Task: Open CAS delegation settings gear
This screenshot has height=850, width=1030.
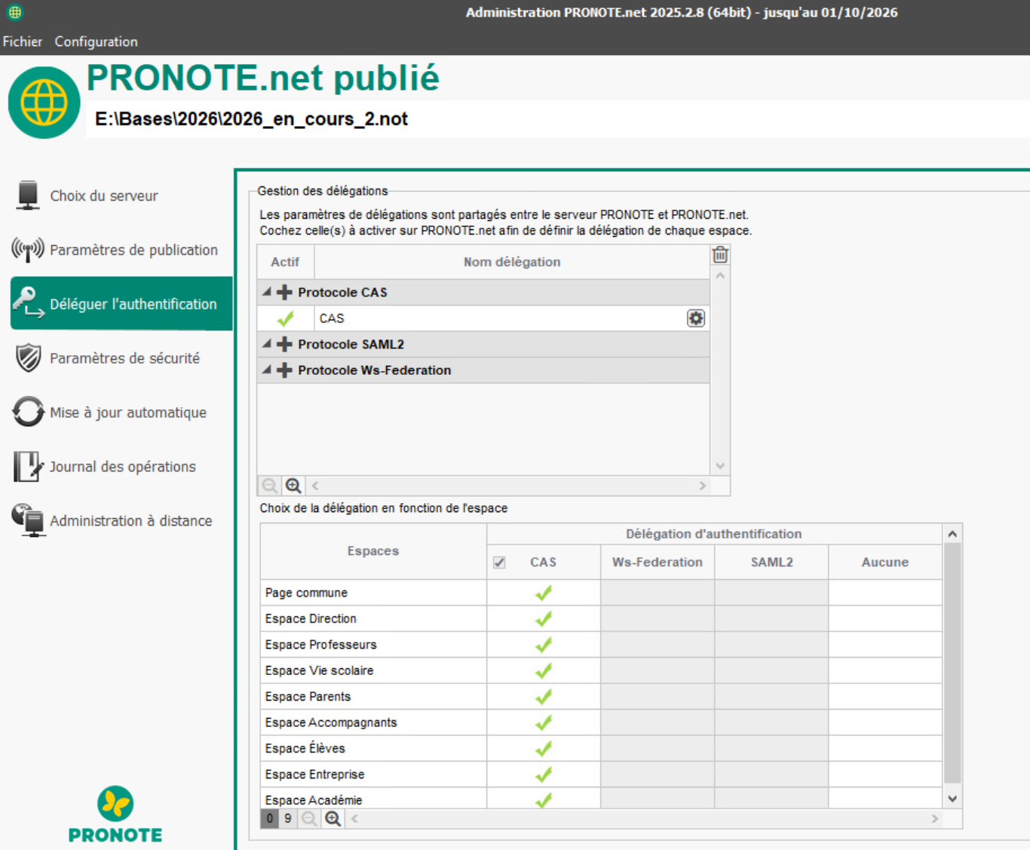Action: (695, 318)
